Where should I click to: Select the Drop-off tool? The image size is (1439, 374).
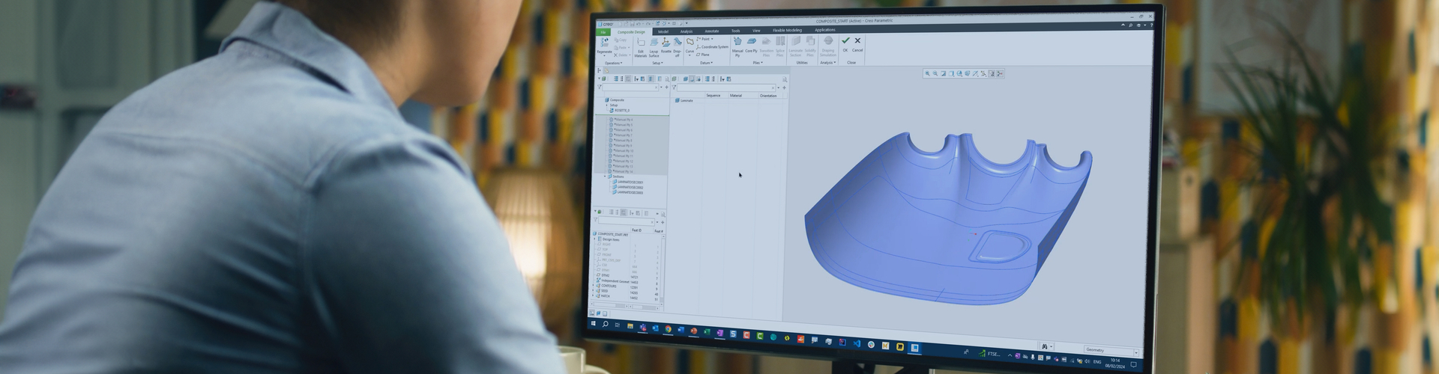[677, 44]
